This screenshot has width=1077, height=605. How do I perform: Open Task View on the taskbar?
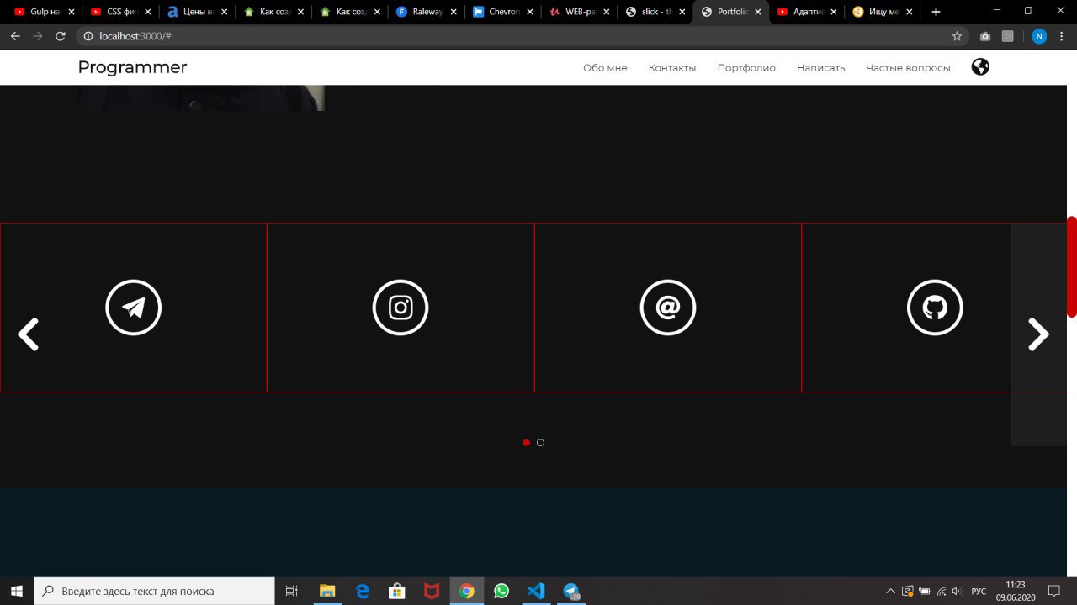point(292,591)
